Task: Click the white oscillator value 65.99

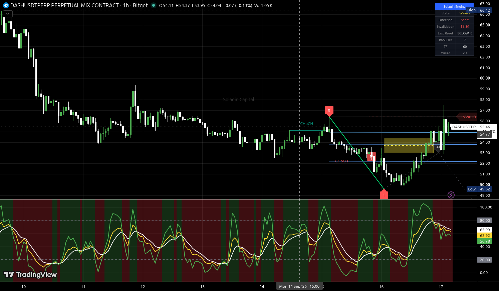Action: pyautogui.click(x=485, y=230)
